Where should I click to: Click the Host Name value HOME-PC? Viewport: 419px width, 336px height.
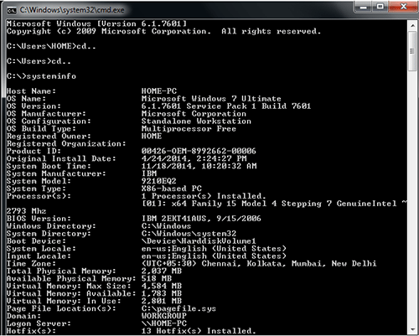pyautogui.click(x=159, y=91)
